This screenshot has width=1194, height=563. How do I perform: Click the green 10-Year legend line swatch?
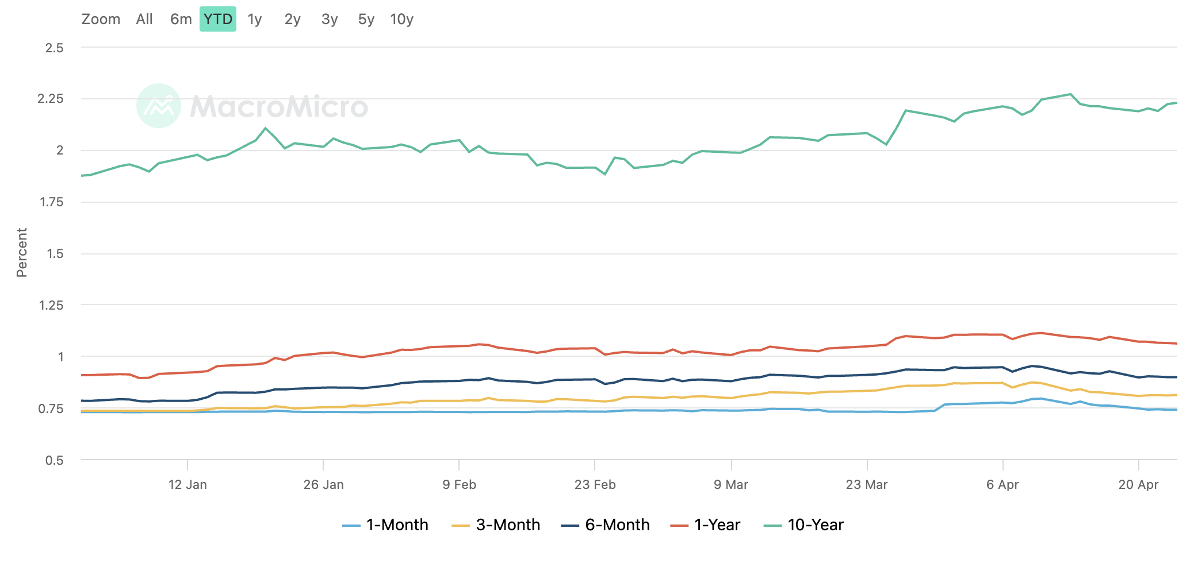772,526
